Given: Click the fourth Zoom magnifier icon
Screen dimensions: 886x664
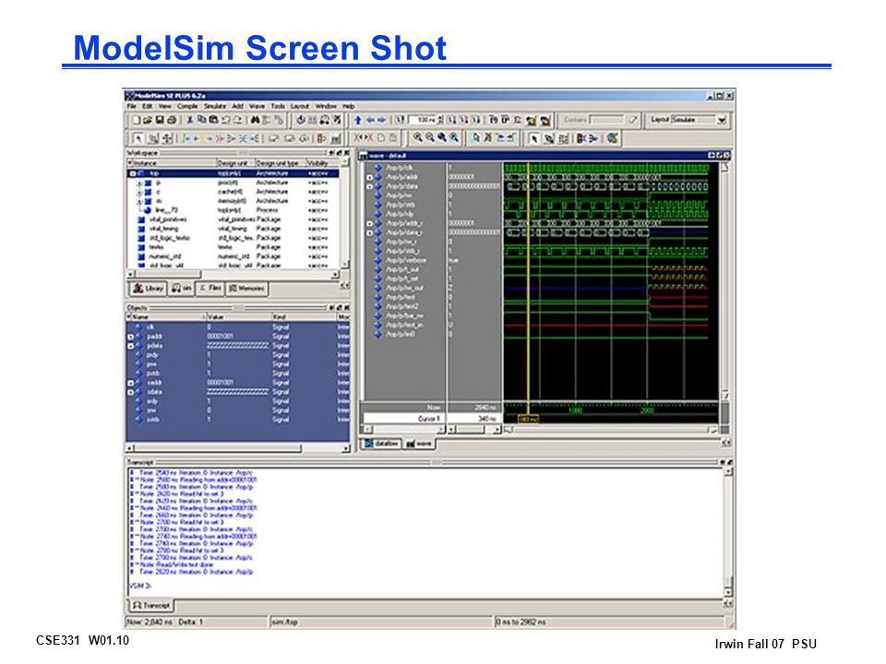Looking at the screenshot, I should coord(454,137).
